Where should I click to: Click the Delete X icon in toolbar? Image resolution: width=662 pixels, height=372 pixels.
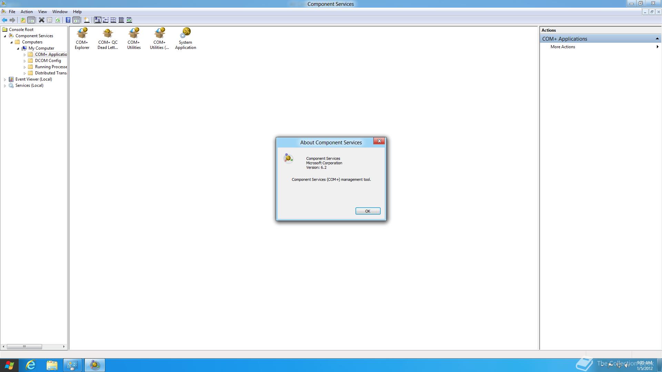click(41, 20)
